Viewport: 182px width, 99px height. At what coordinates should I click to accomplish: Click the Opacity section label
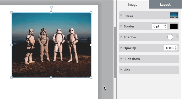pos(129,48)
